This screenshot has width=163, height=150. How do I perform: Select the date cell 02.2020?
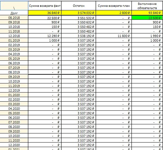[x=14, y=99]
